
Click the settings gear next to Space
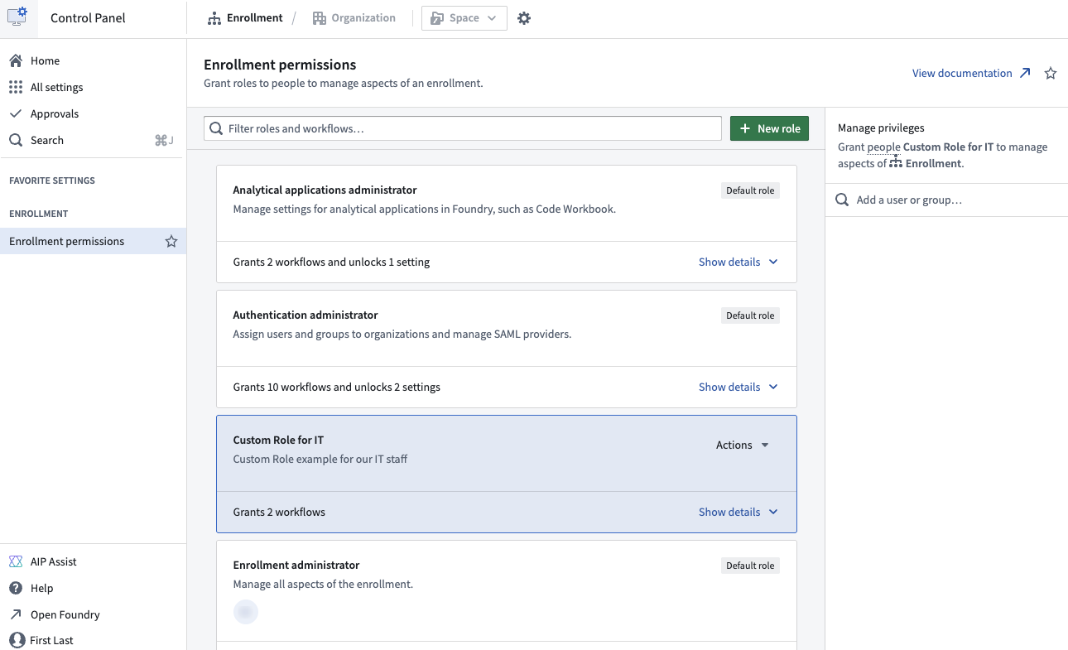pos(524,17)
